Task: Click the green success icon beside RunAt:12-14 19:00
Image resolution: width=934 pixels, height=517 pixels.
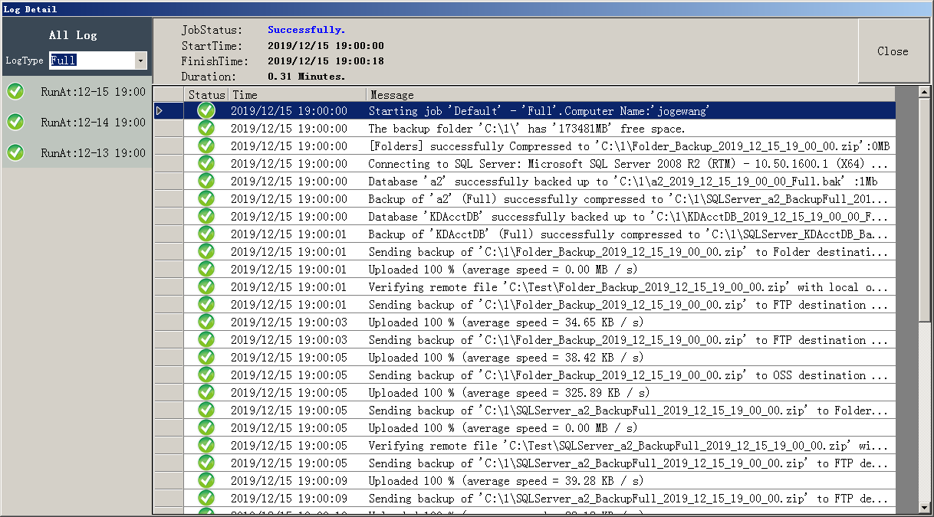Action: point(15,121)
